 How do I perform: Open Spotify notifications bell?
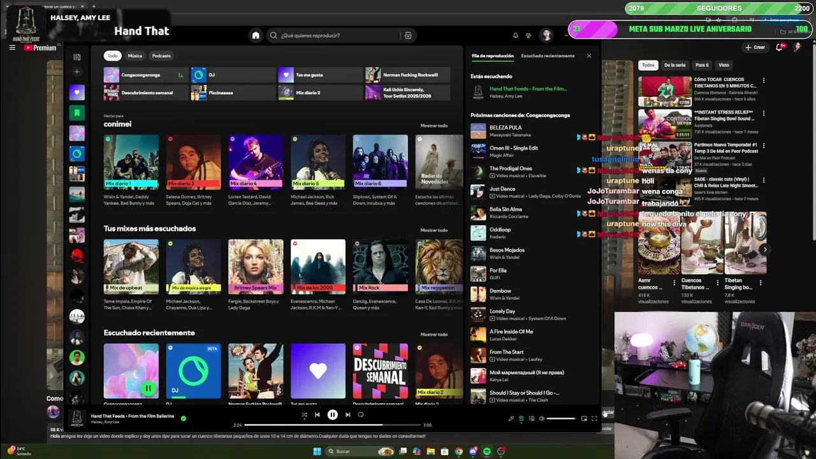[x=515, y=36]
